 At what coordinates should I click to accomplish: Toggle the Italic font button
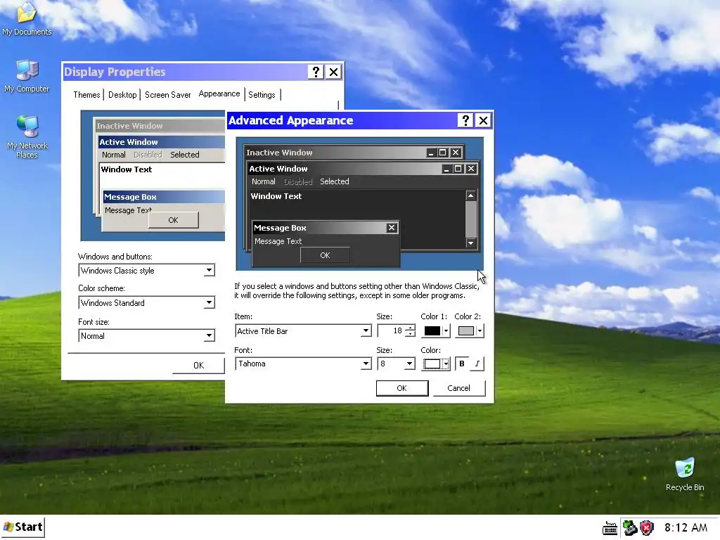477,364
